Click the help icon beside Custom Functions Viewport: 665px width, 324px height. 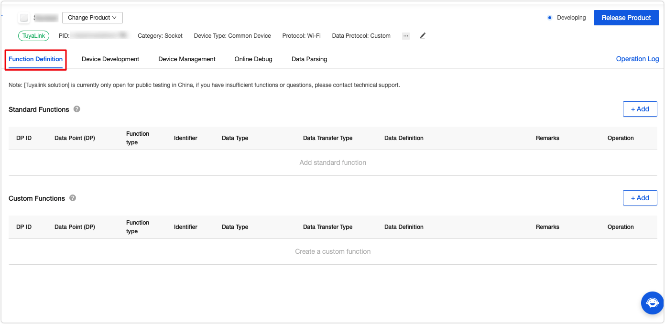[x=73, y=198]
